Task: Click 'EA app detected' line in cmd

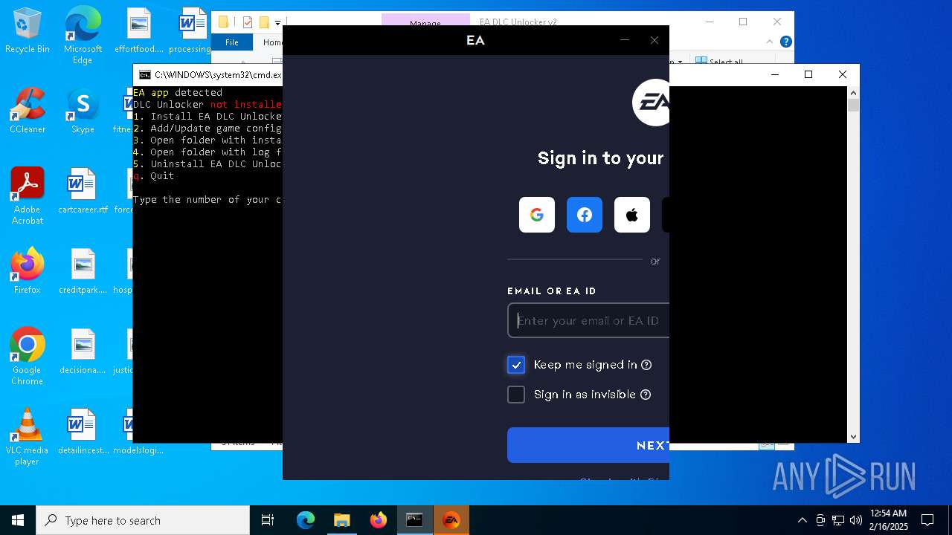Action: pyautogui.click(x=178, y=93)
